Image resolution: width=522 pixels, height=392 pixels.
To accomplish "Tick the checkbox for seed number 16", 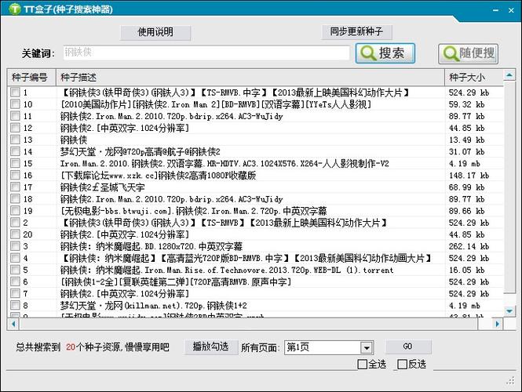I will point(15,175).
